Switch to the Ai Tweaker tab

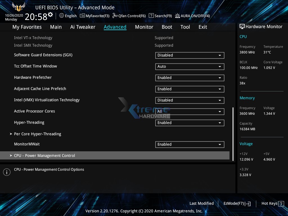83,27
